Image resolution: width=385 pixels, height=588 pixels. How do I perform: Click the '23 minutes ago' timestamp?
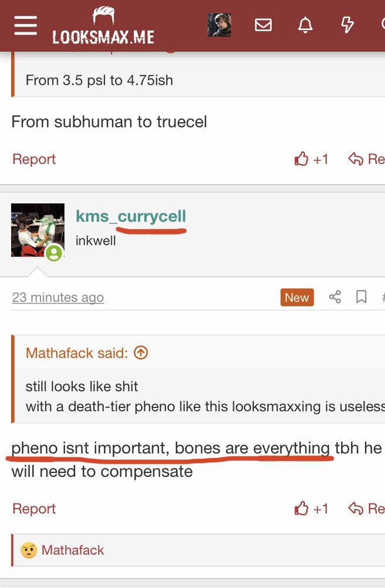(58, 298)
